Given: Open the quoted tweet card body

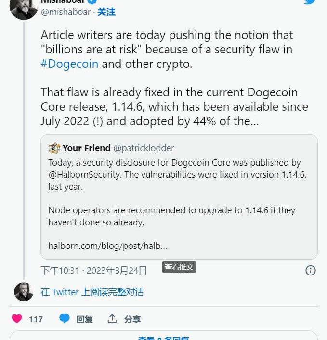Looking at the screenshot, I should tap(179, 202).
